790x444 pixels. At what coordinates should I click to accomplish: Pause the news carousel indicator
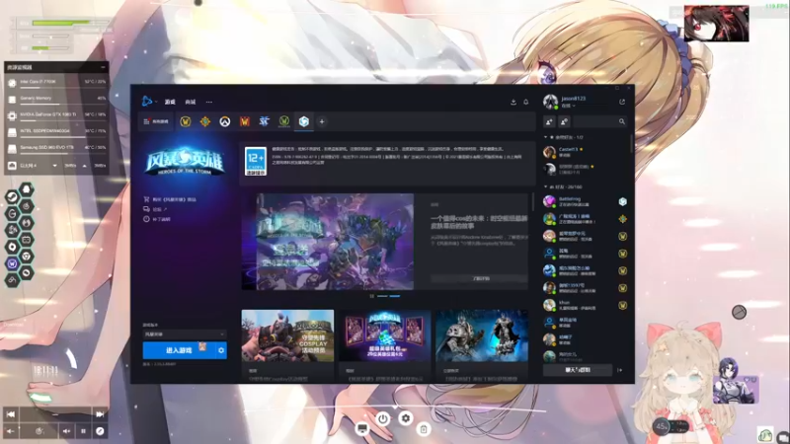372,296
